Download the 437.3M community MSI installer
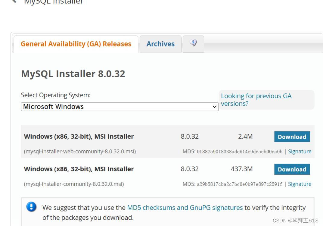This screenshot has width=323, height=226. coord(292,169)
